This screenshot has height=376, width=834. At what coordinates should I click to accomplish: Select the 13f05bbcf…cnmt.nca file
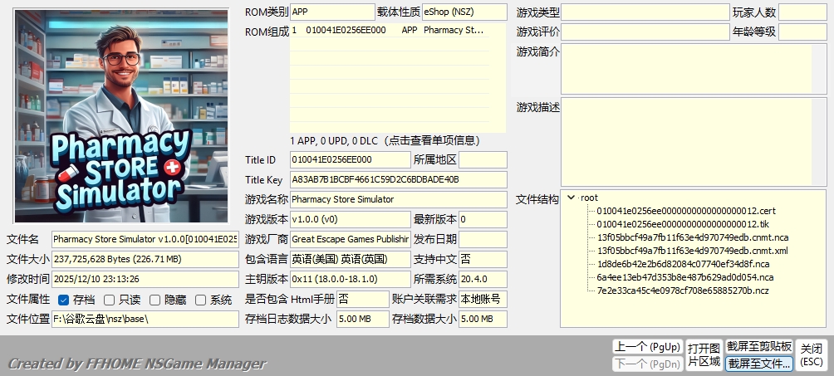pos(693,237)
